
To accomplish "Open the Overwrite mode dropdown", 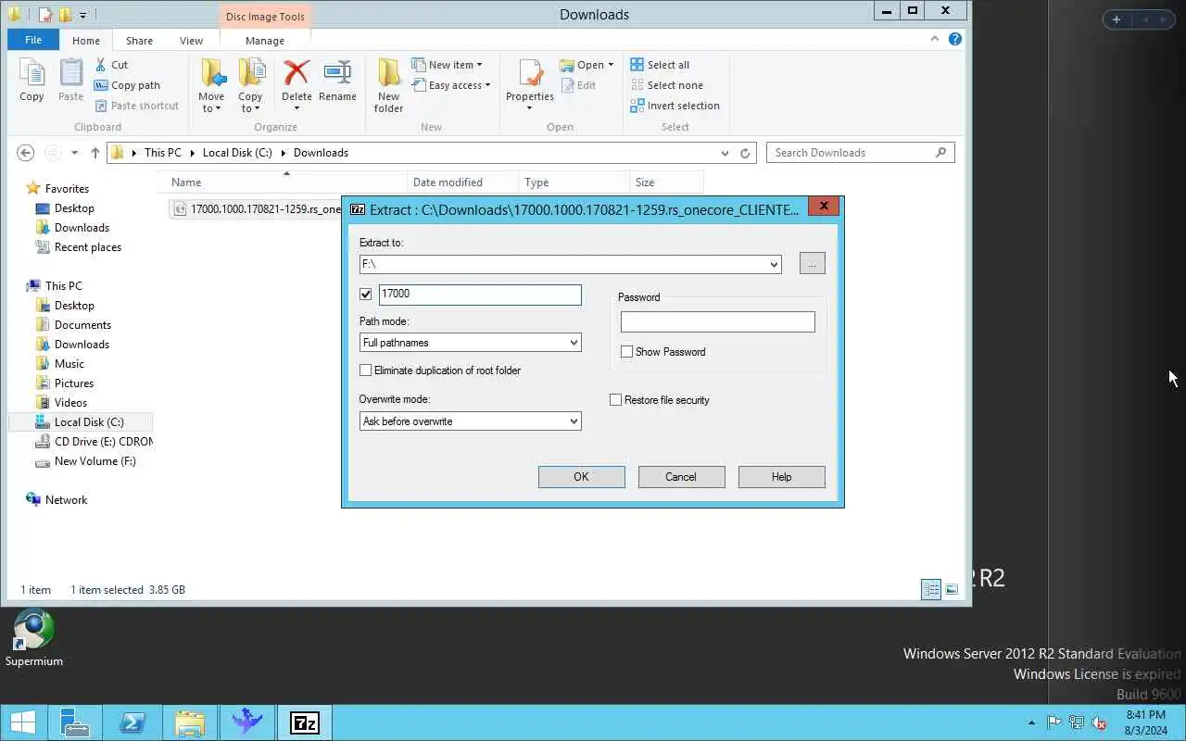I will (x=574, y=421).
